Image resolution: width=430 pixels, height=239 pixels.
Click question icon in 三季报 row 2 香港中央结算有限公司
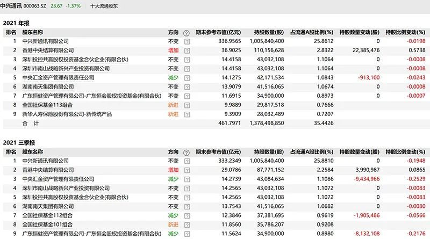pyautogui.click(x=187, y=170)
